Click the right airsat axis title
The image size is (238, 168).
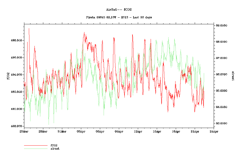[x=233, y=76]
